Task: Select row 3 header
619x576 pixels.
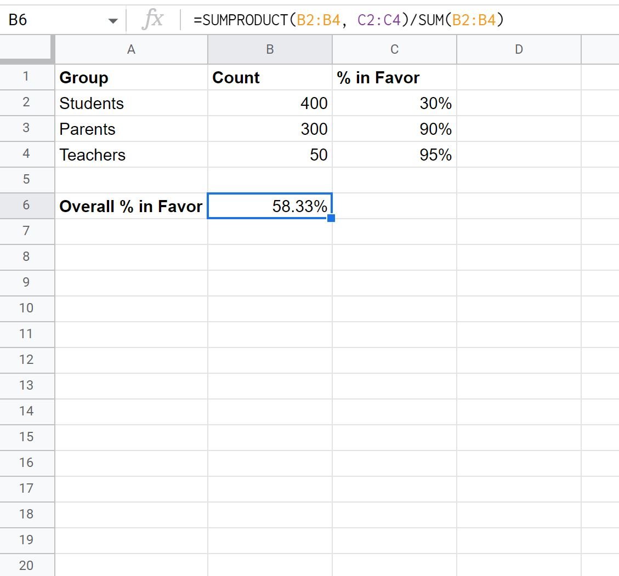Action: click(27, 129)
